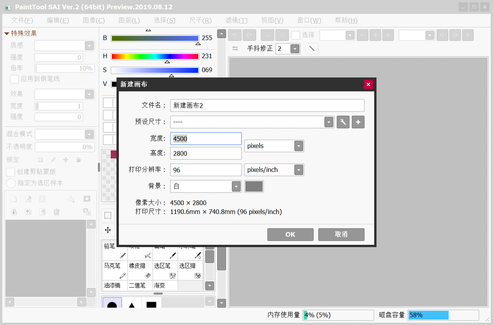
Task: Click the horizontal flip double-arrow icon
Action: point(235,49)
